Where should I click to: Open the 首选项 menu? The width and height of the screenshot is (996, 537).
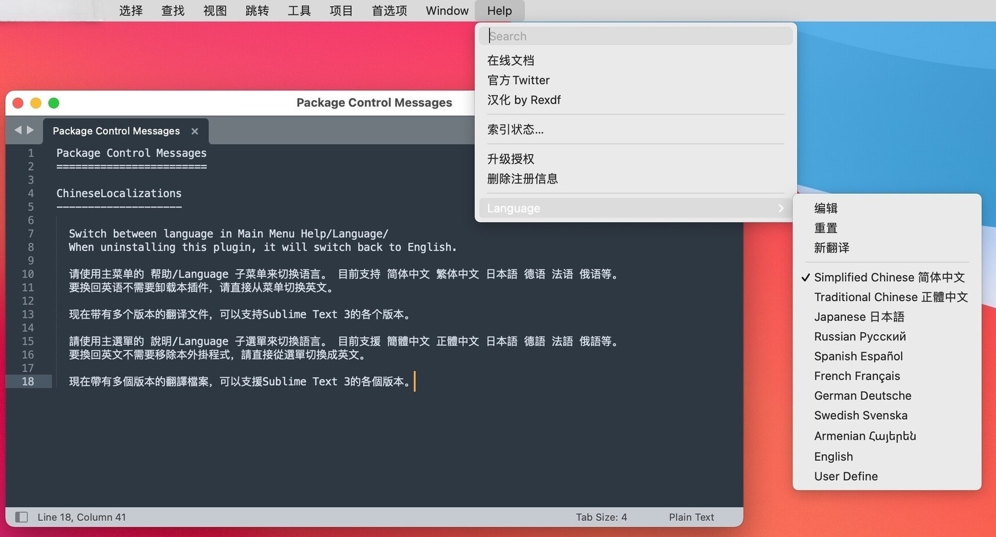(389, 11)
